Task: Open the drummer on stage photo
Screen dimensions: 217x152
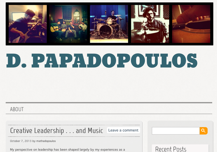Action: 109,24
